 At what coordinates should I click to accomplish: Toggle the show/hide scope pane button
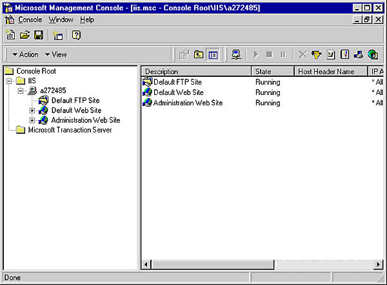pyautogui.click(x=213, y=54)
